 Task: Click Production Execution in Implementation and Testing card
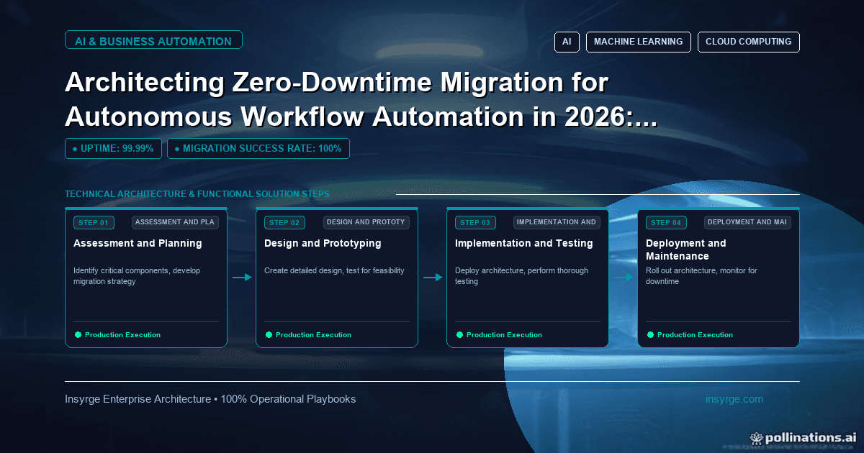504,335
